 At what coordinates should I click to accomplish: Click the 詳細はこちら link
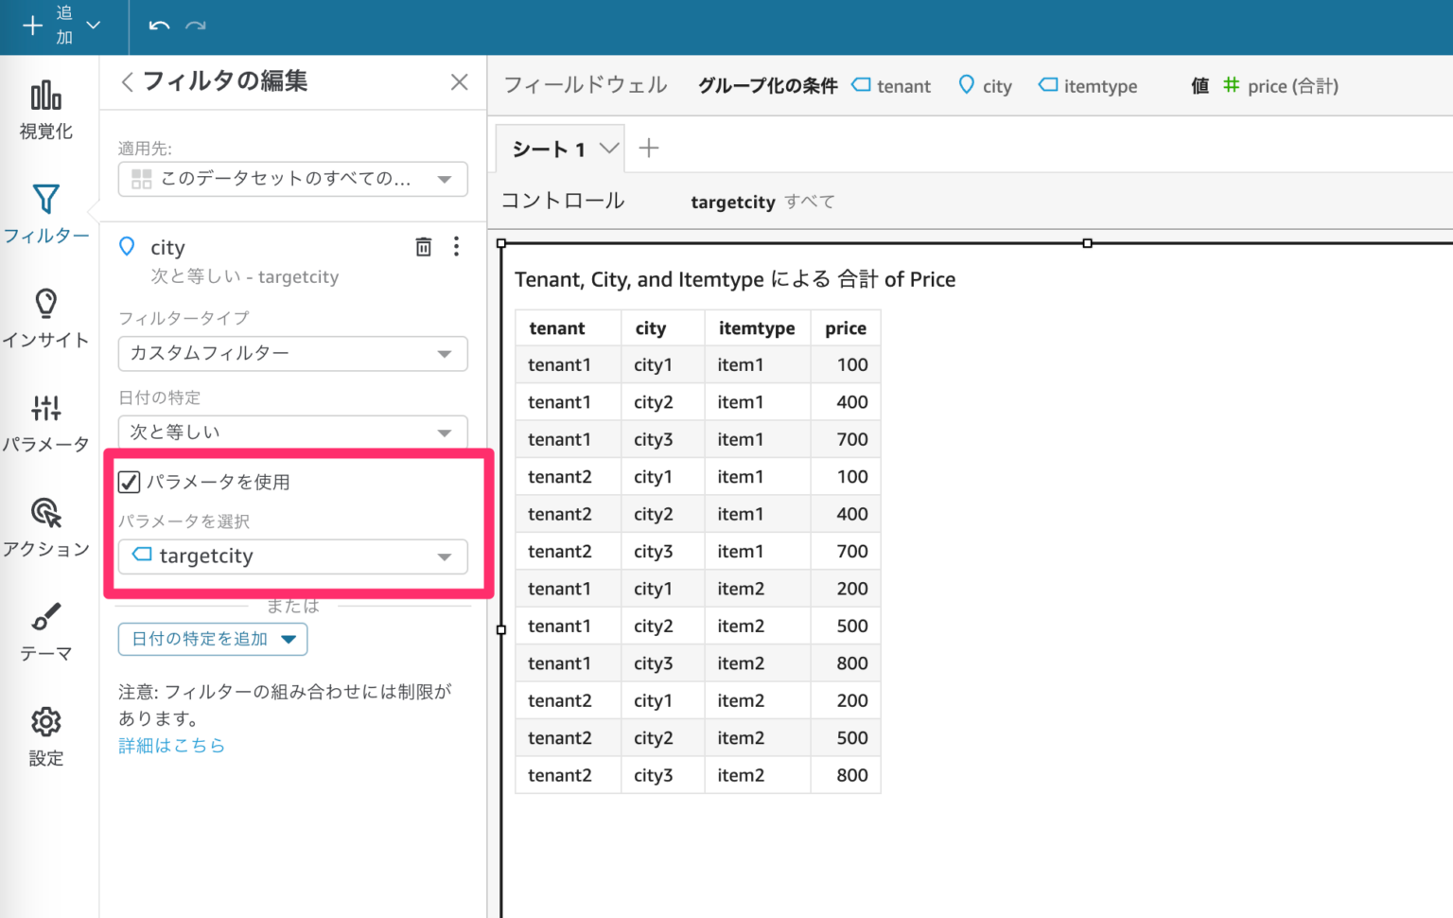click(x=171, y=745)
